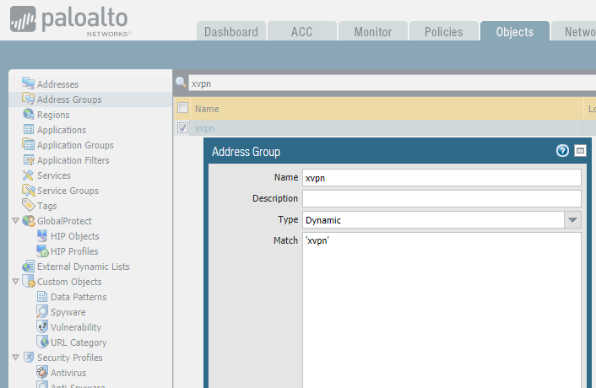Open HIP Profiles in sidebar
The image size is (596, 388).
[x=73, y=251]
